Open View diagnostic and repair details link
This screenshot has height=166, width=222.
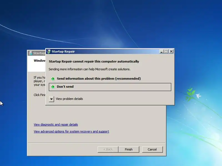pyautogui.click(x=56, y=124)
